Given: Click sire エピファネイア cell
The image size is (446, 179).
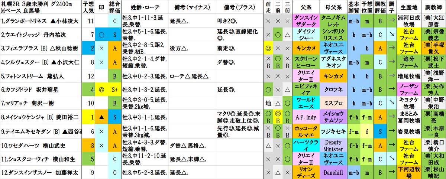Looking at the screenshot, I should point(305,89).
